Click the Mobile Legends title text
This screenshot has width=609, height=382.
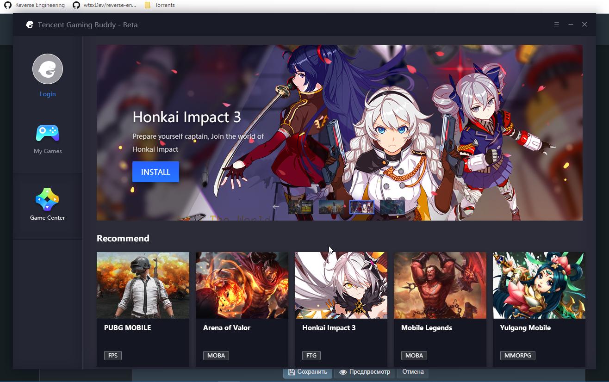427,328
